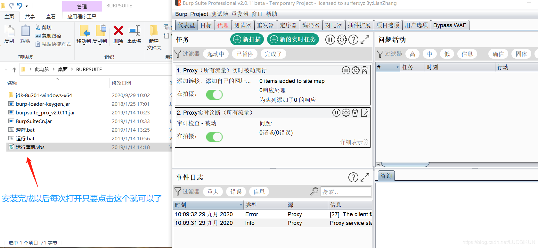This screenshot has height=248, width=538.
Task: Switch to the Bypass WAF tab
Action: (x=450, y=25)
